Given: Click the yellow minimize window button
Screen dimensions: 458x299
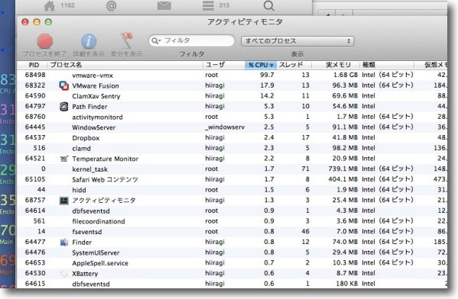Looking at the screenshot, I should point(37,22).
